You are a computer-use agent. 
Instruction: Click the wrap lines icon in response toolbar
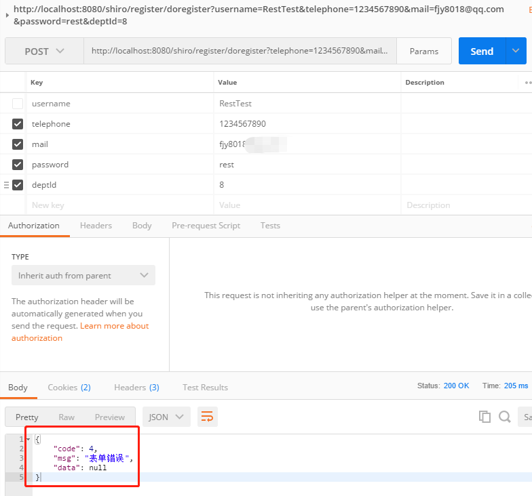click(208, 417)
